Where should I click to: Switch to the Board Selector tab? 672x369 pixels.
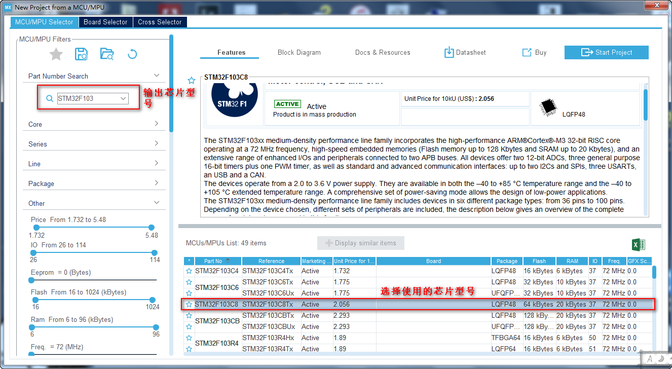coord(105,22)
